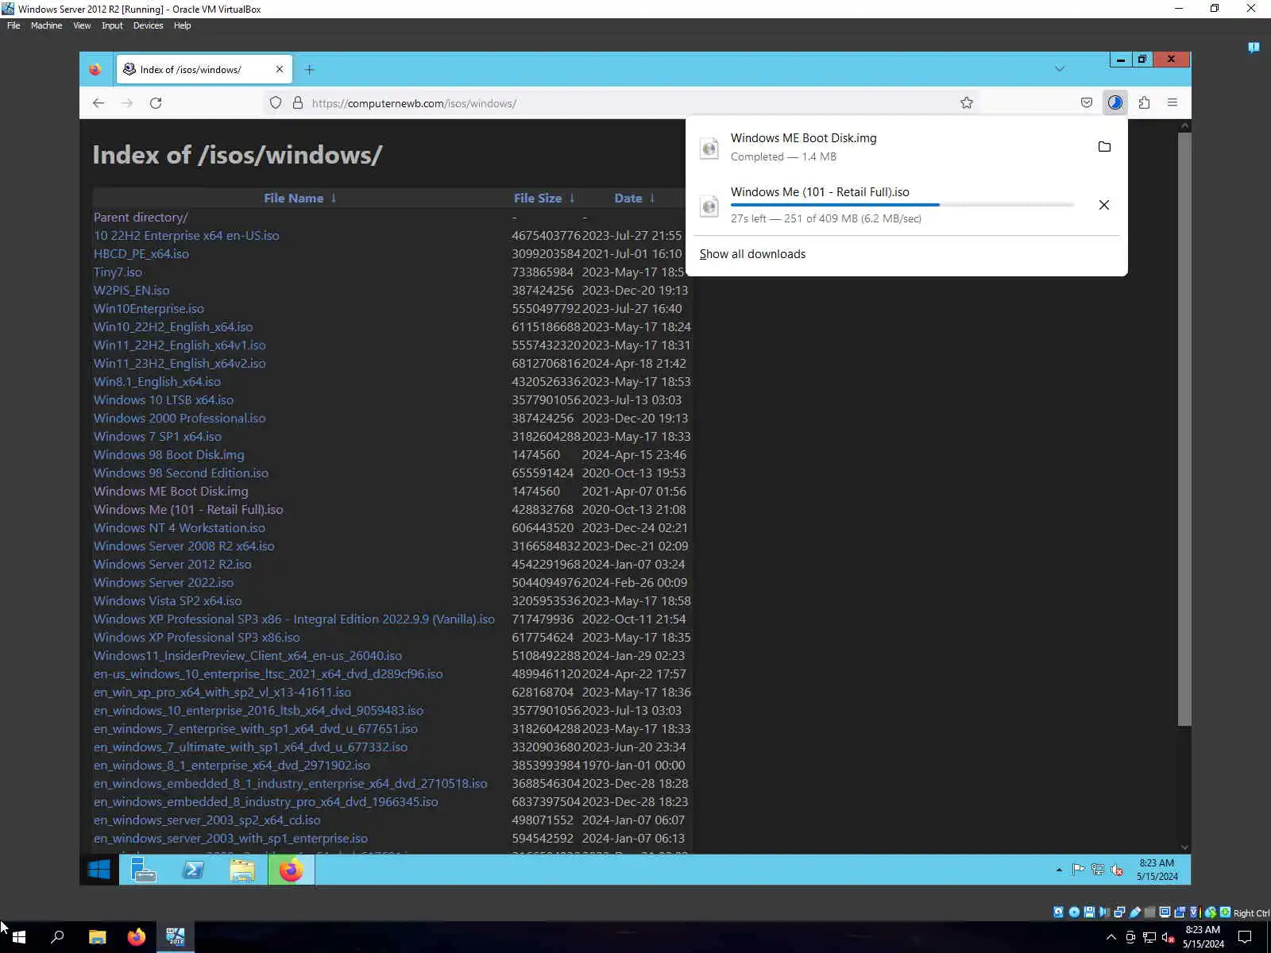Sort the listing by File Name
The height and width of the screenshot is (953, 1271).
click(300, 199)
